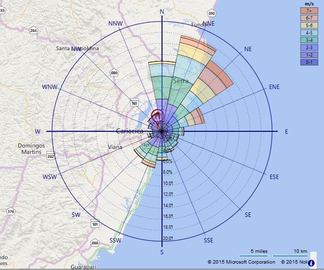
Task: Click the m/s legend title
Action: click(309, 4)
